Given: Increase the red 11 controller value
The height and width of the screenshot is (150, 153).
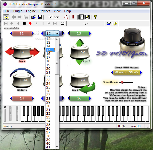Looking at the screenshot, I should 33,33.
